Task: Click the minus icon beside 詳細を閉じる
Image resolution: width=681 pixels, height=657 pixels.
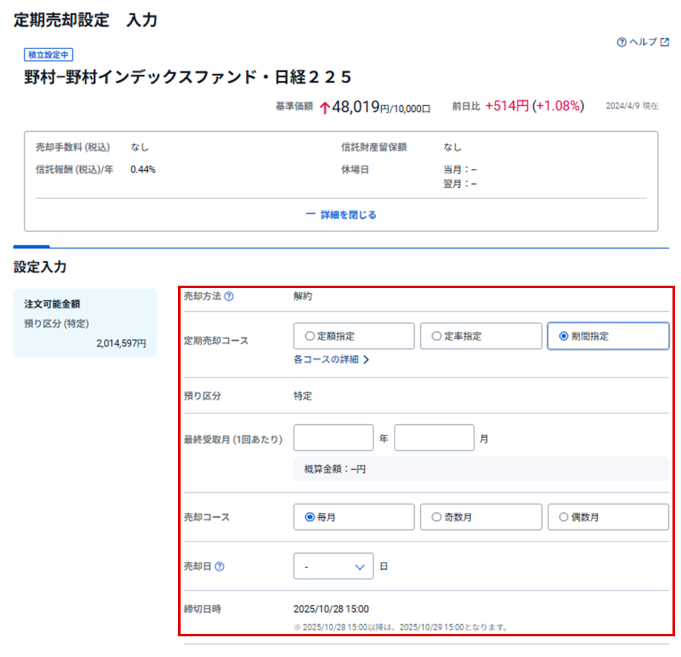Action: click(310, 215)
